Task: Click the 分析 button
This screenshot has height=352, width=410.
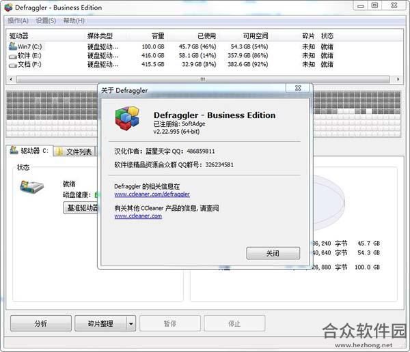Action: click(x=41, y=323)
